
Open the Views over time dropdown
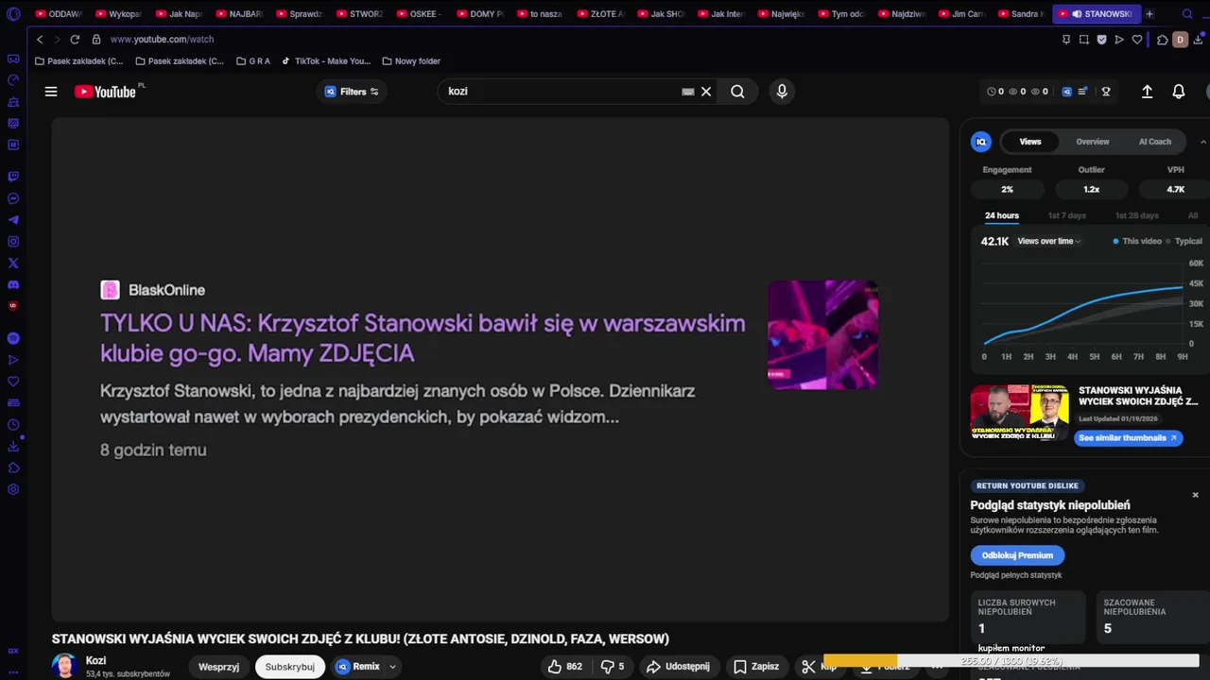[x=1049, y=241]
